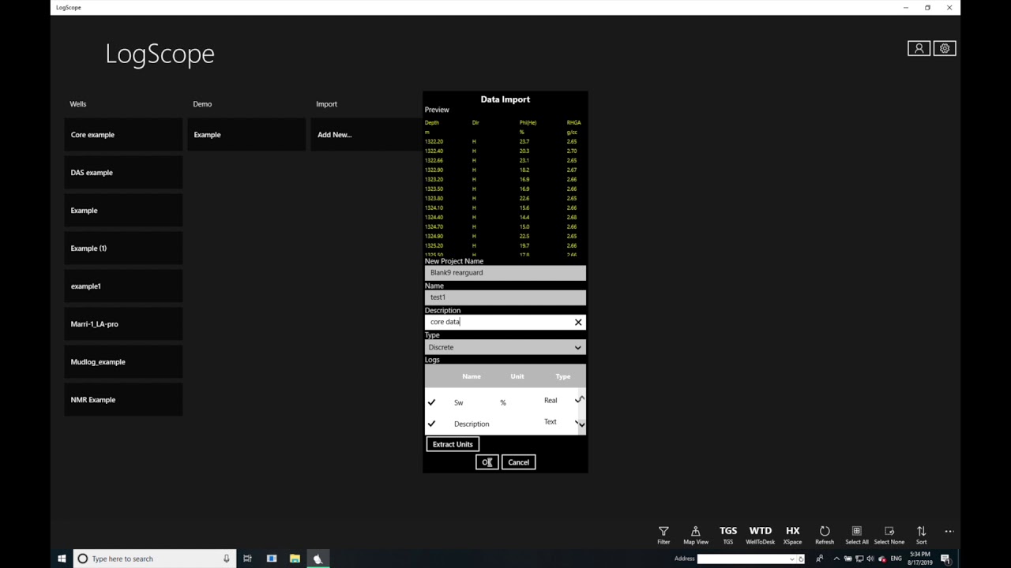Screen dimensions: 1011x568
Task: Confirm the import with OK
Action: point(487,462)
